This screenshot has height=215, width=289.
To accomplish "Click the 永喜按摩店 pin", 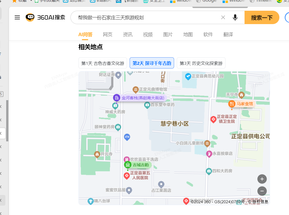I will tap(209, 154).
